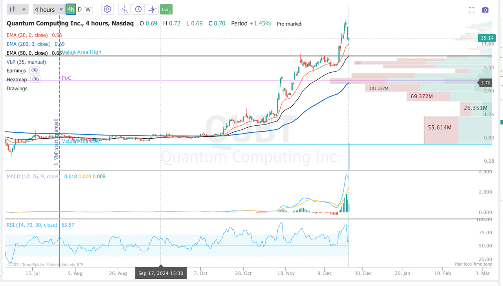Enter fullscreen chart mode
The image size is (503, 286).
tap(472, 10)
